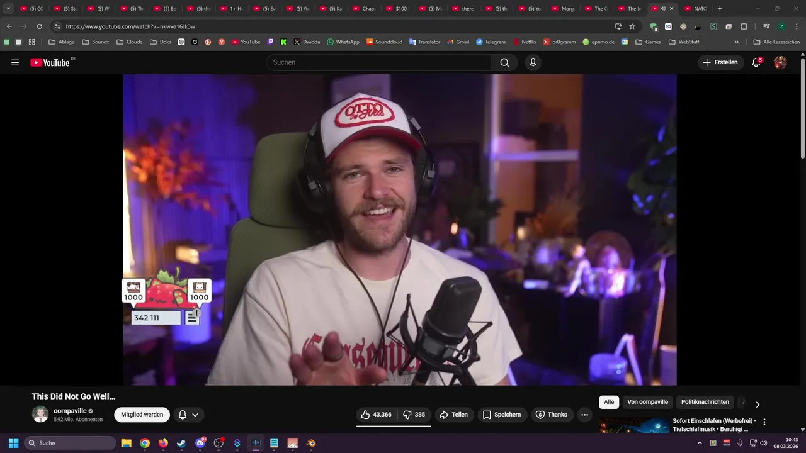Open the Ablage bookmark folder

pyautogui.click(x=62, y=42)
